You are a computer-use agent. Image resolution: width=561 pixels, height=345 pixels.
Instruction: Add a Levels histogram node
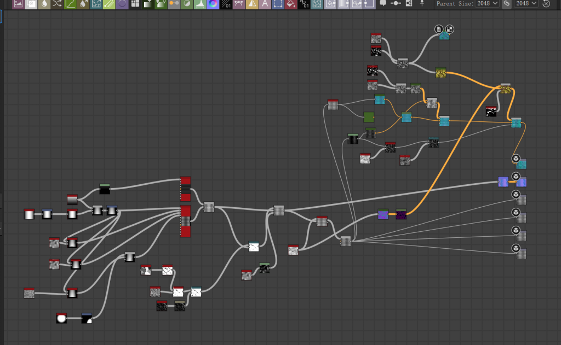(x=199, y=4)
